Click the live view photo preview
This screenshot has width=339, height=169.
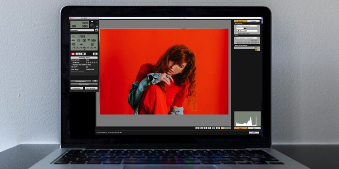(x=164, y=71)
